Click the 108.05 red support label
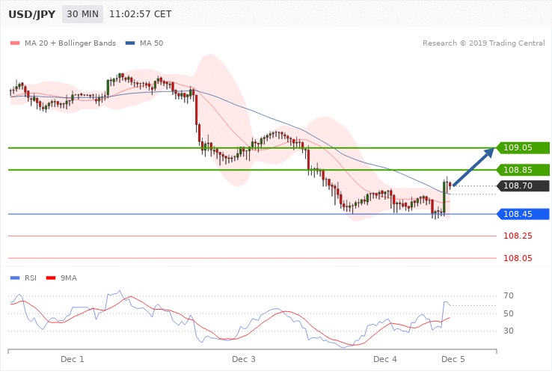This screenshot has width=552, height=374. coord(518,258)
